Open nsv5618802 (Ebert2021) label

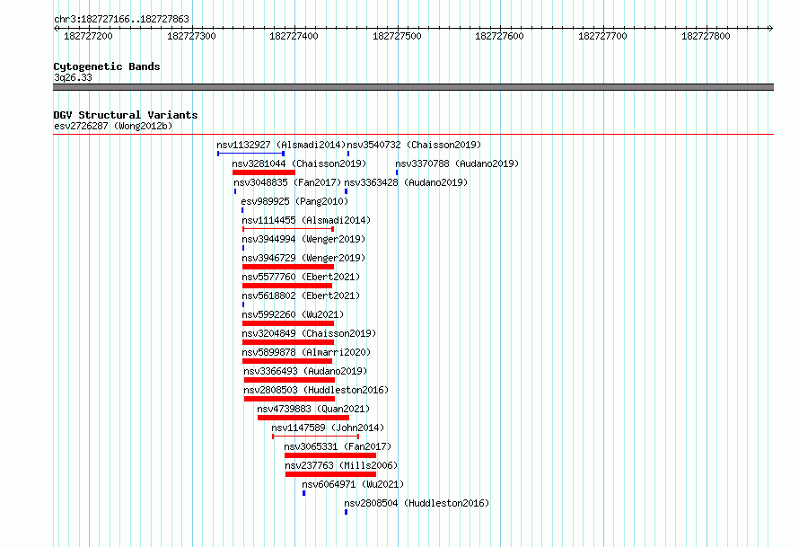301,296
